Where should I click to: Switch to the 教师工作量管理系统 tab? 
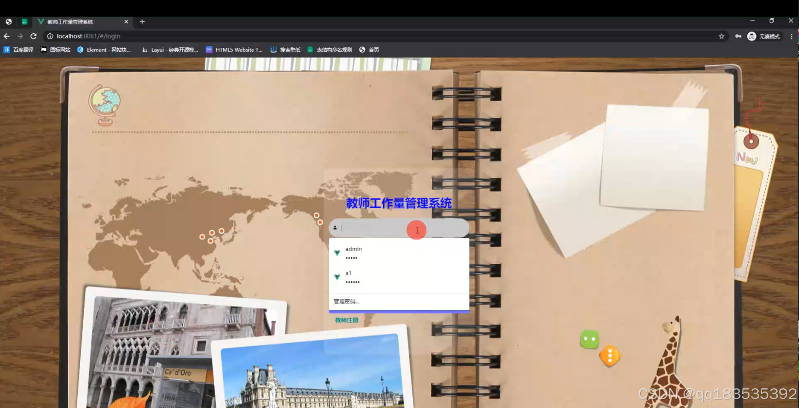83,22
